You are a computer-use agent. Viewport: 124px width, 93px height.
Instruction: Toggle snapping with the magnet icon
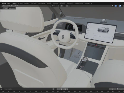(x=62, y=6)
